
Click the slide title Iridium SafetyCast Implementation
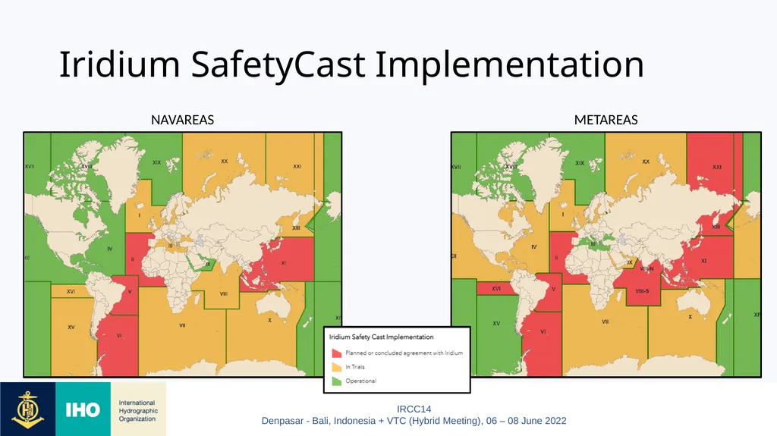click(351, 65)
